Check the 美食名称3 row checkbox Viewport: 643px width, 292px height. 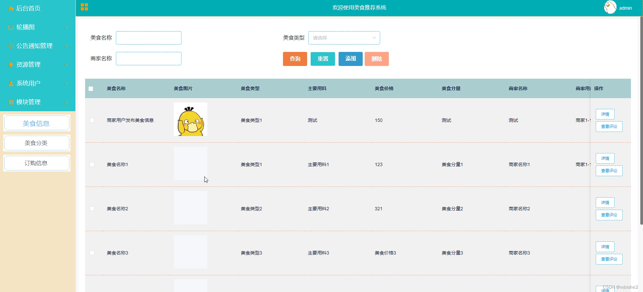click(x=92, y=253)
